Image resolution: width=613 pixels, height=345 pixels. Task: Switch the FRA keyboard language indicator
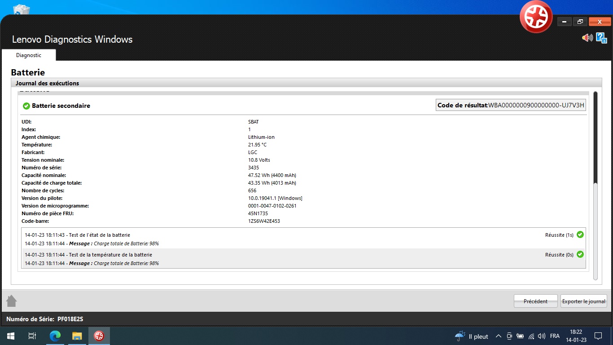point(555,336)
